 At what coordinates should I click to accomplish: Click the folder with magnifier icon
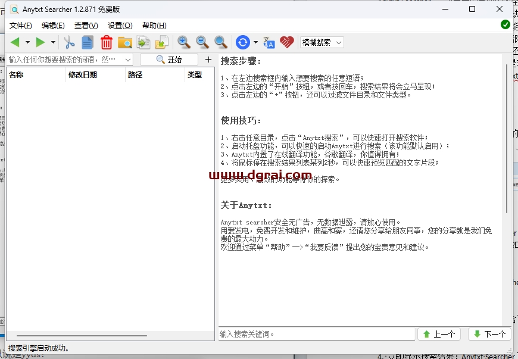(125, 42)
